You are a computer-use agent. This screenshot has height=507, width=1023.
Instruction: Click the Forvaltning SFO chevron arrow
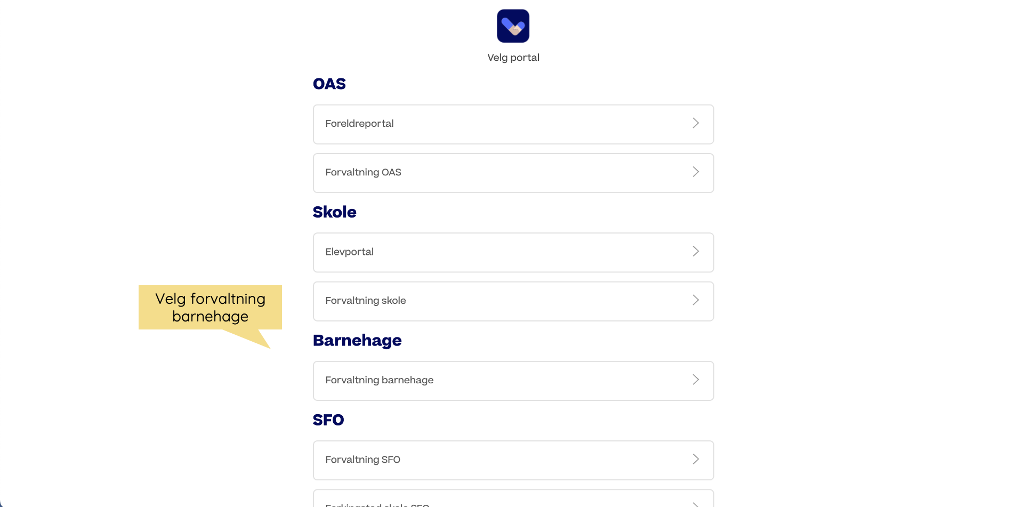(696, 459)
